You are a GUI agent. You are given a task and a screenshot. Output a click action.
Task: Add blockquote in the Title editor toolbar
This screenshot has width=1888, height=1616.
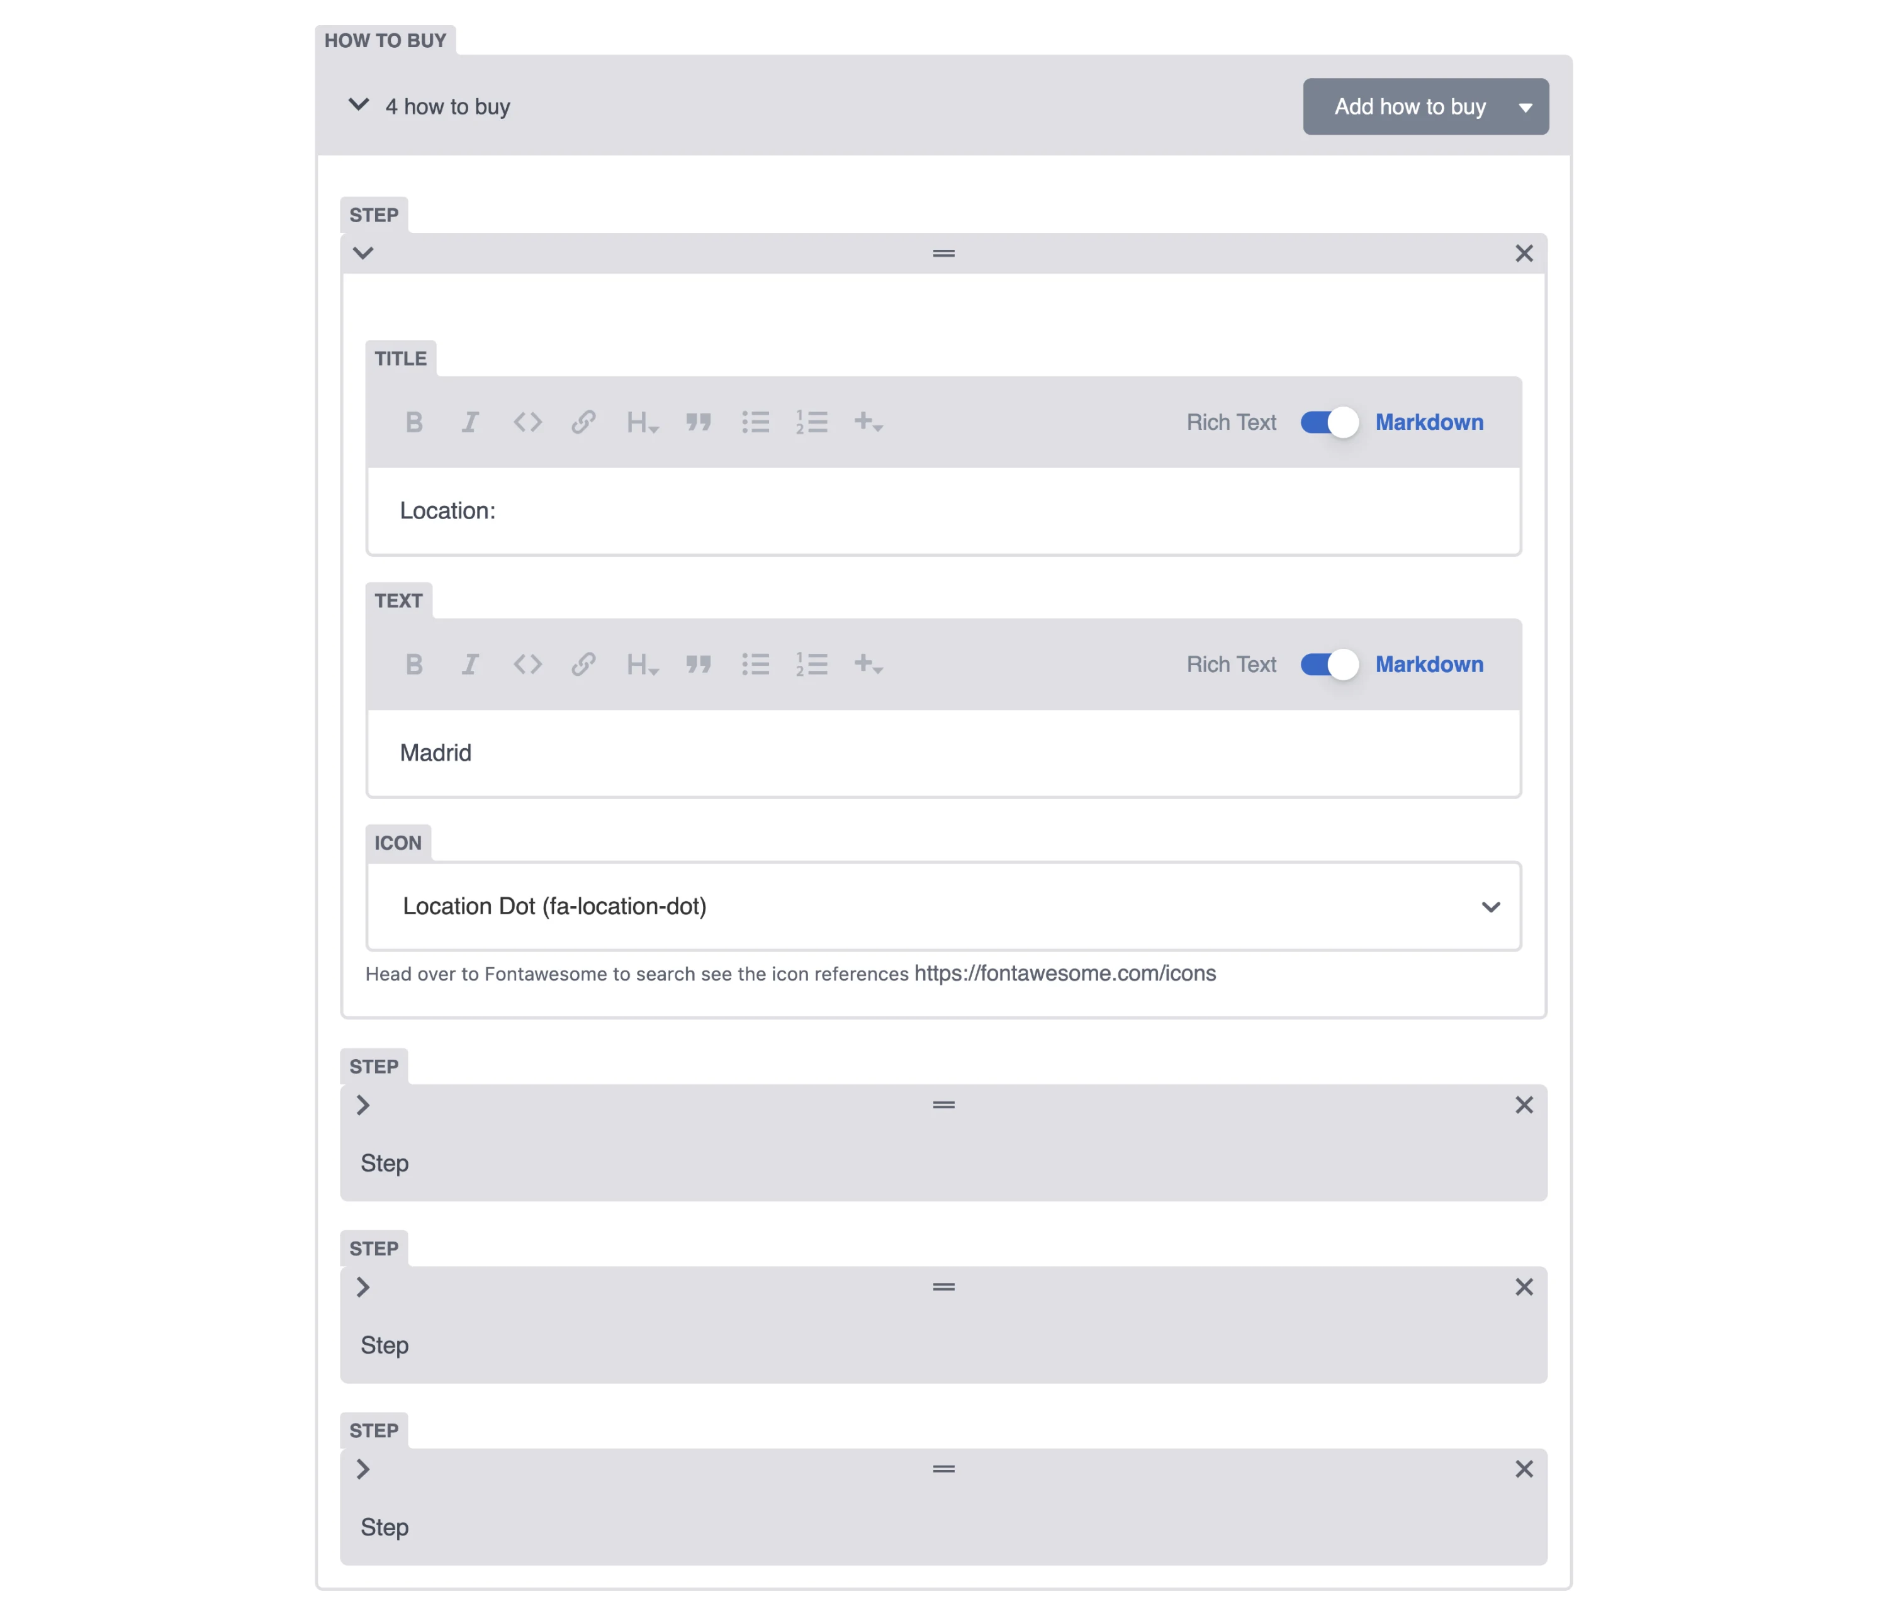click(x=699, y=422)
